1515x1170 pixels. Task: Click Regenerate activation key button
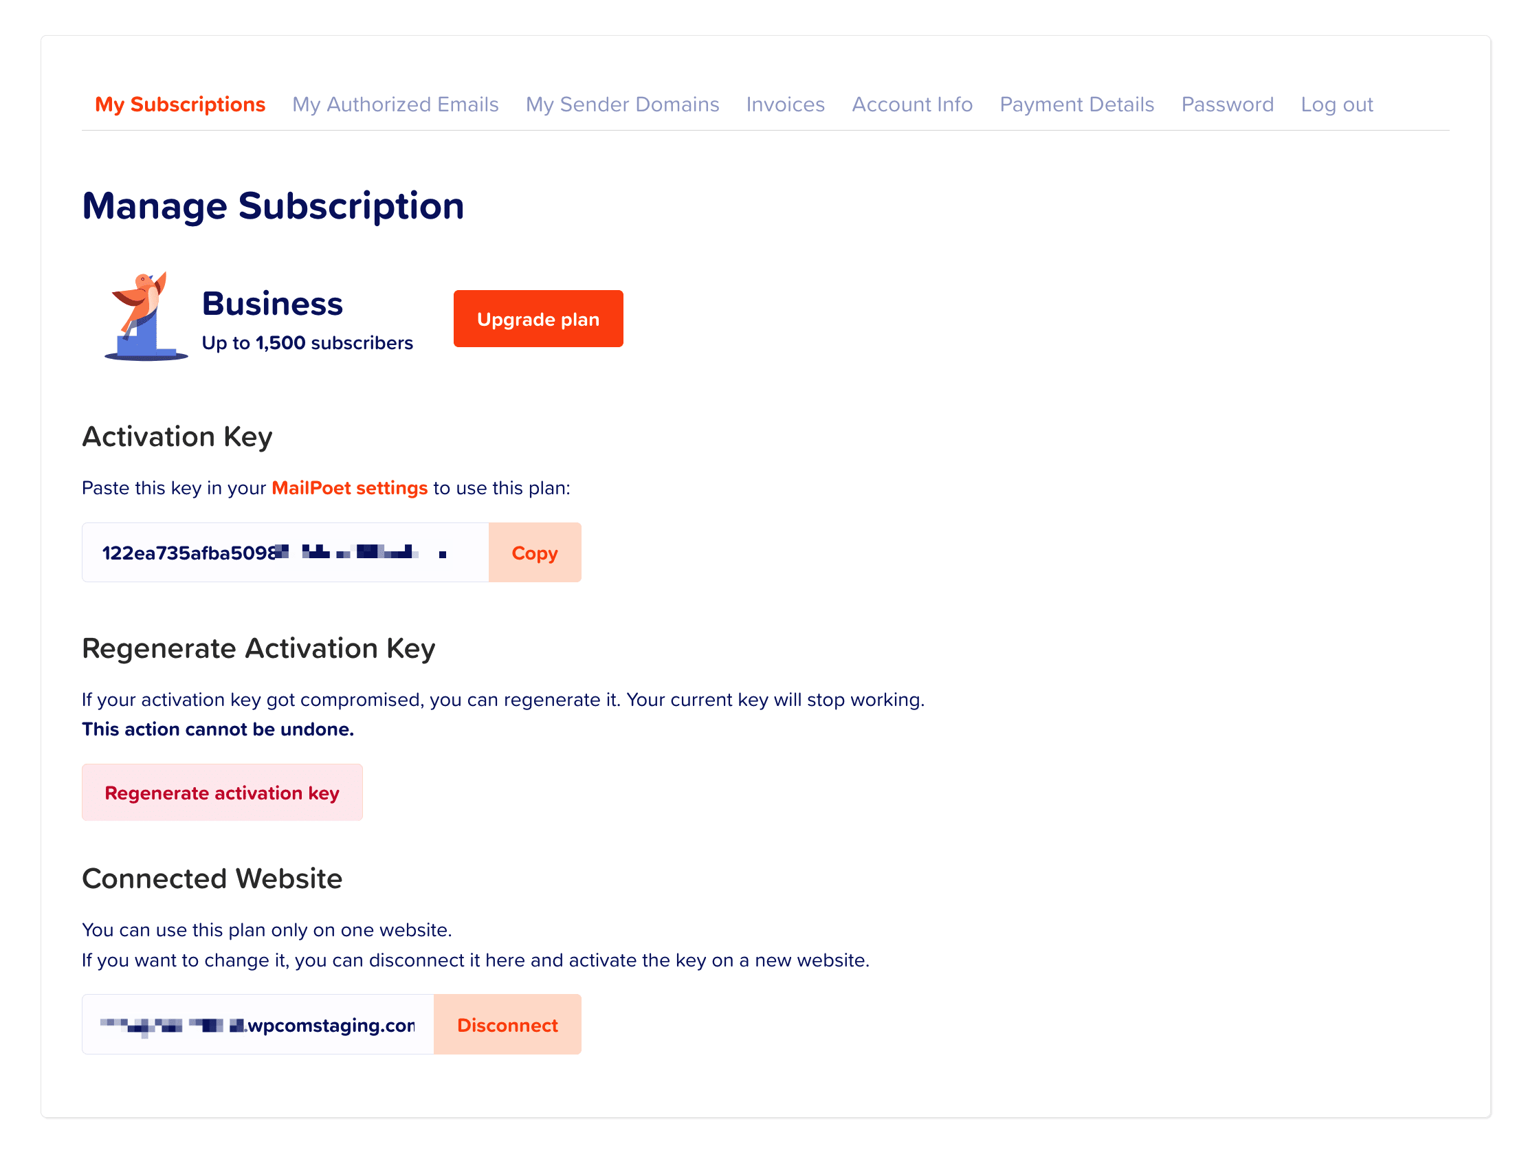tap(222, 793)
